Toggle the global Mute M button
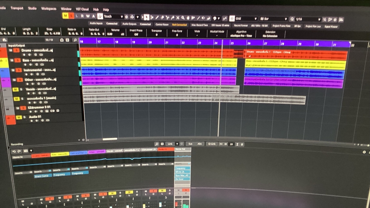The height and width of the screenshot is (208, 370). [x=65, y=16]
